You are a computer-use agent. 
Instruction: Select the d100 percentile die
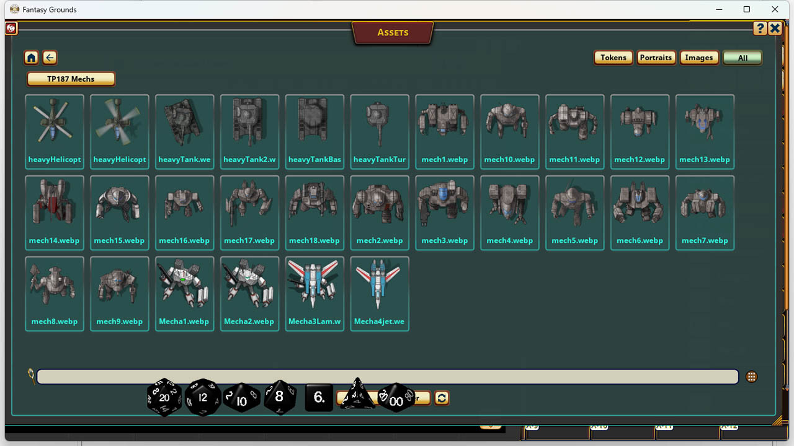396,401
